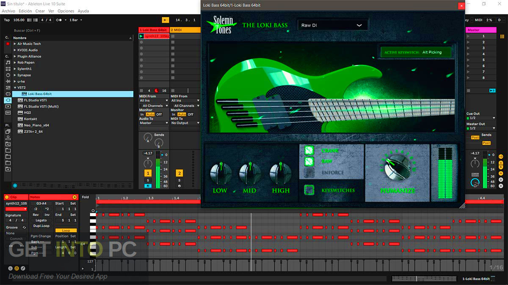Show the Mixer section M toggle
The image size is (508, 285).
click(501, 174)
